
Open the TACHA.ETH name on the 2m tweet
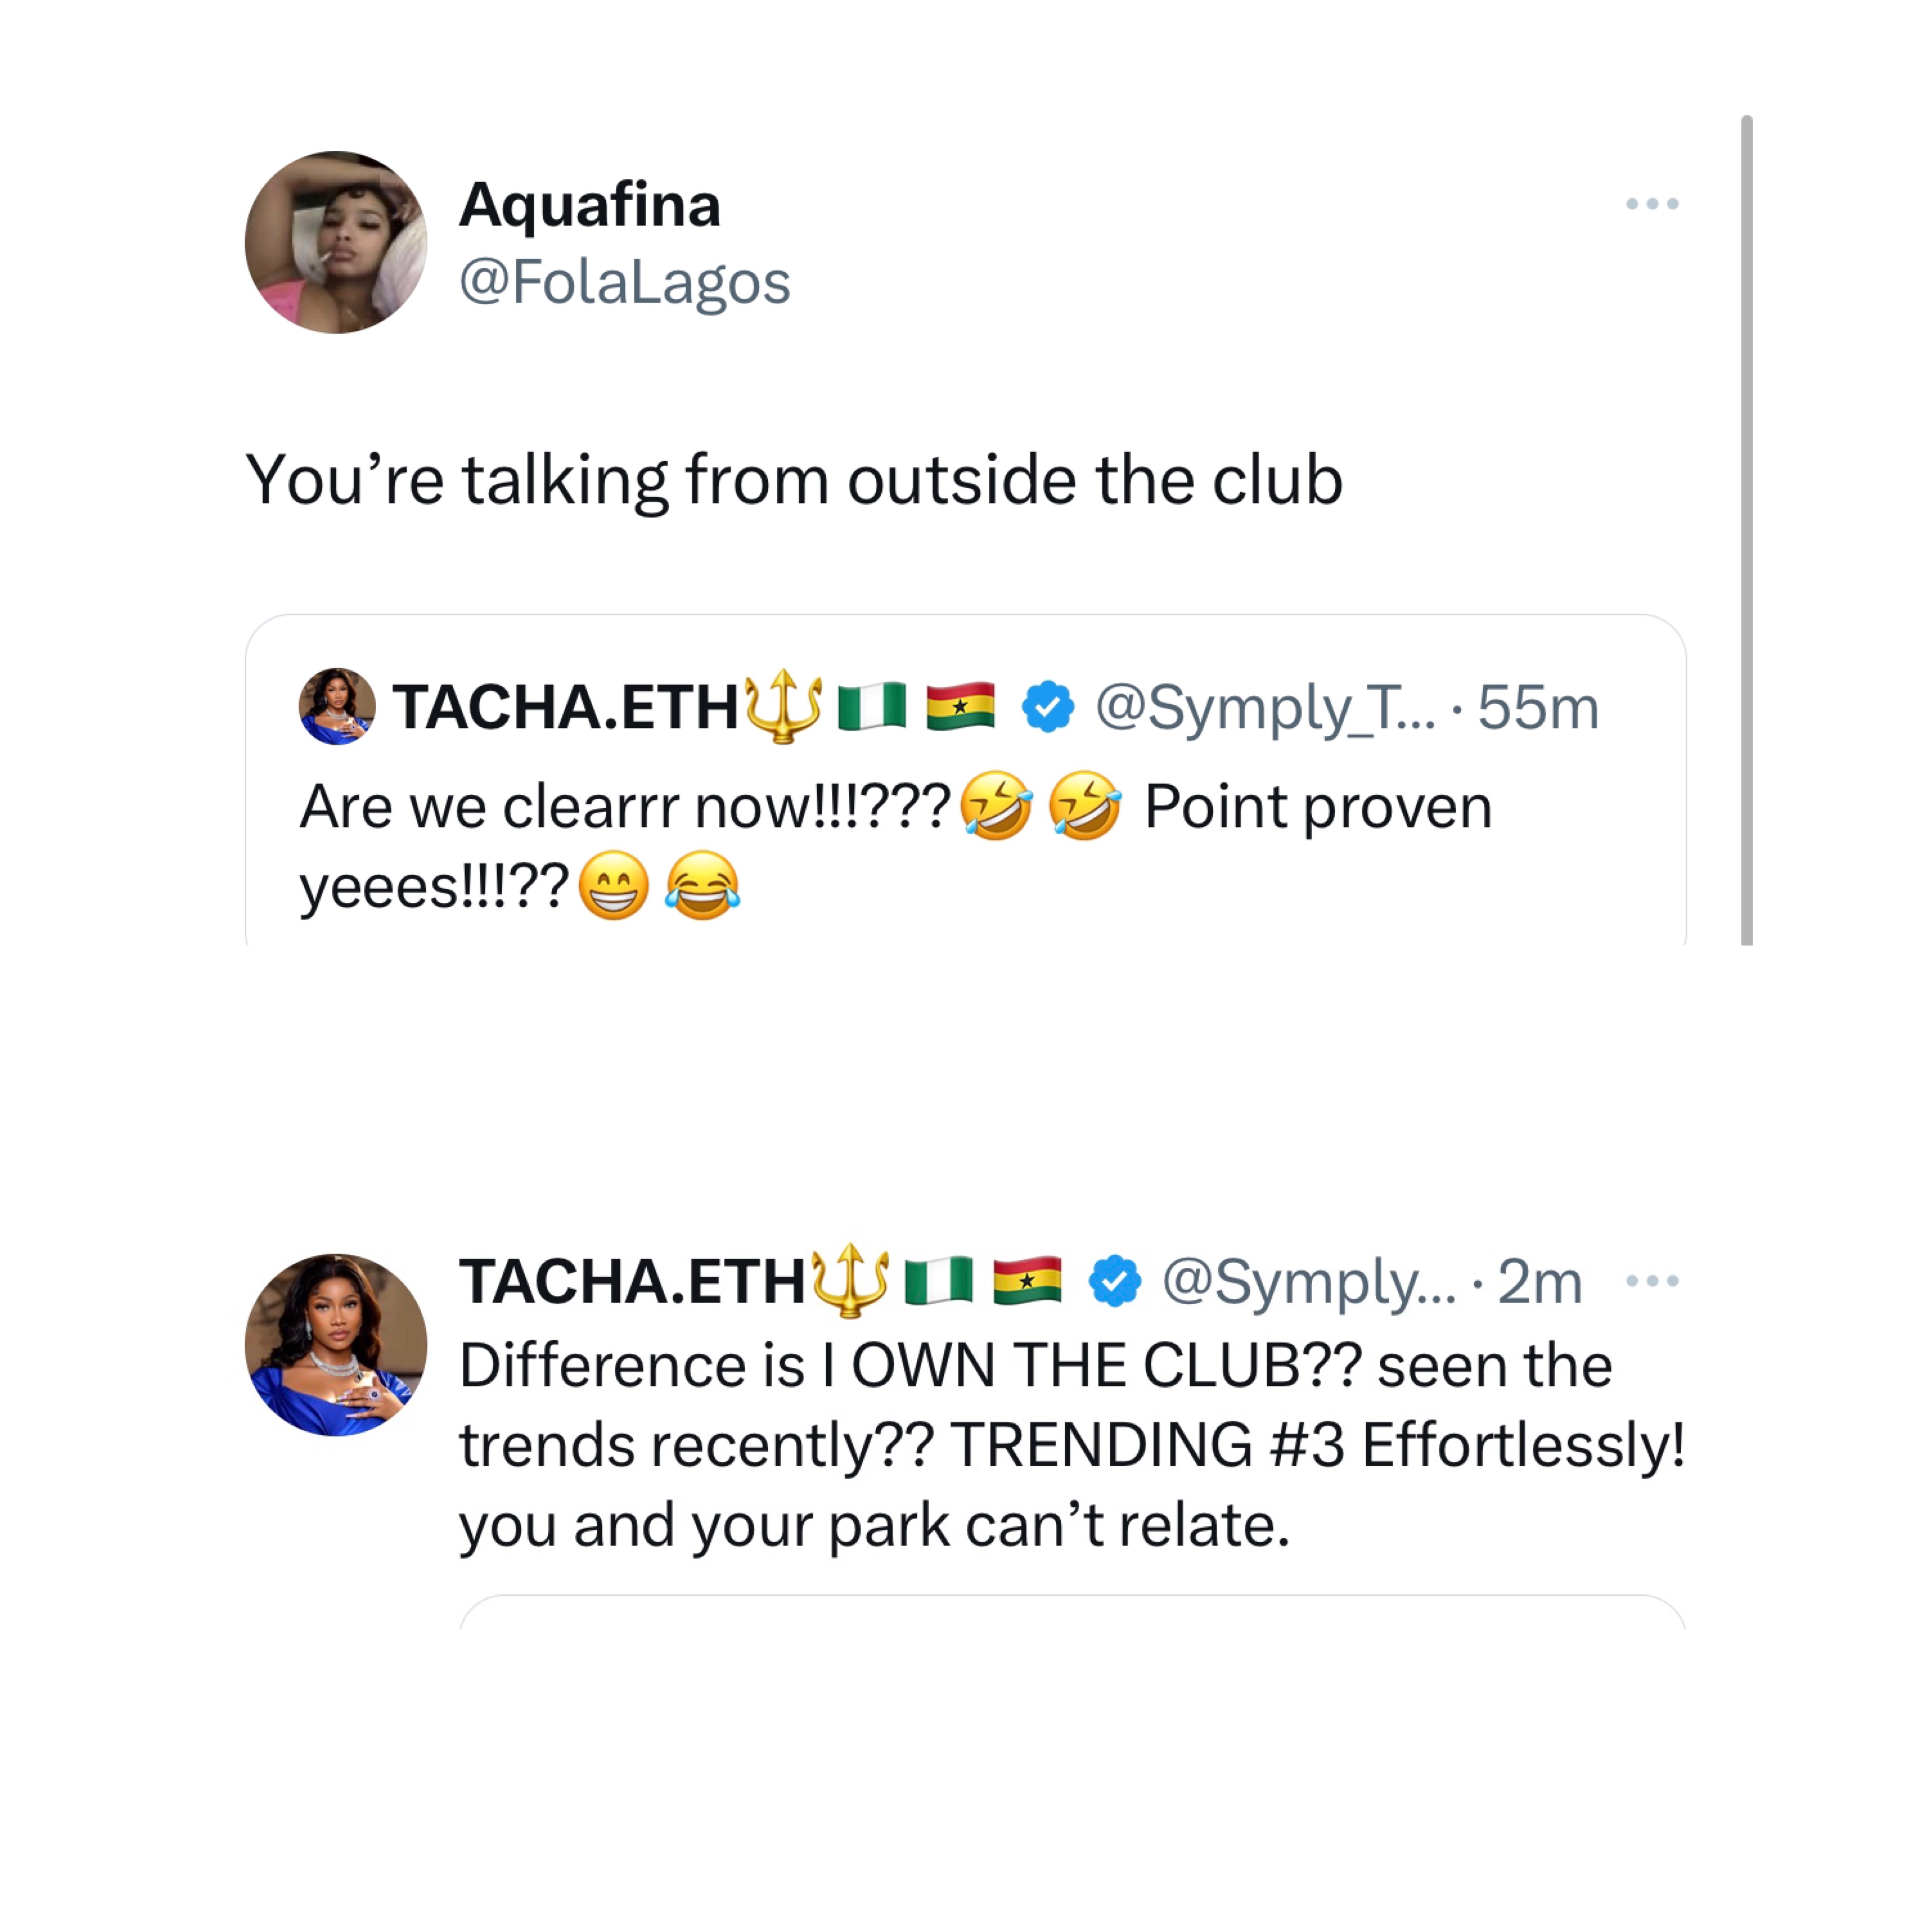pos(632,1282)
